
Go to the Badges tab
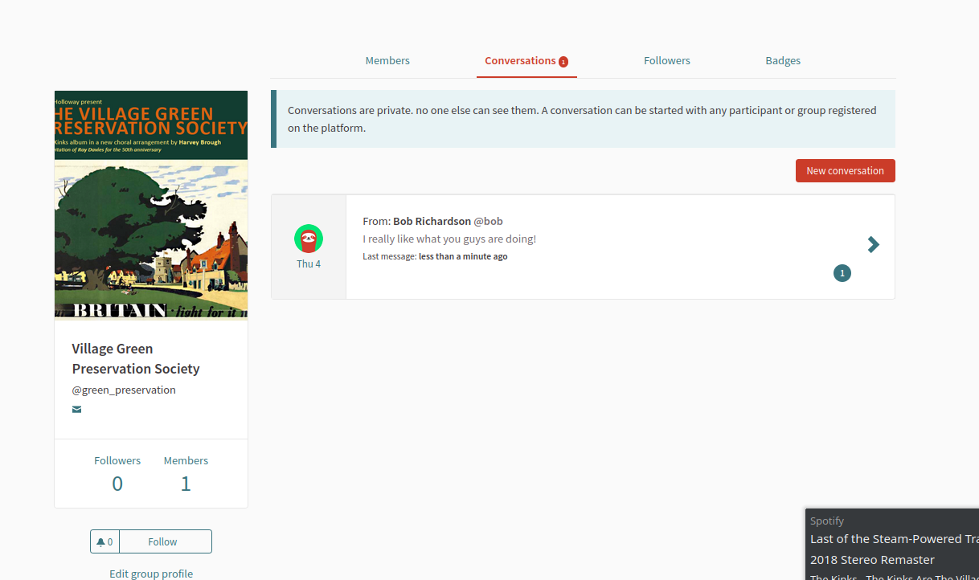(783, 60)
